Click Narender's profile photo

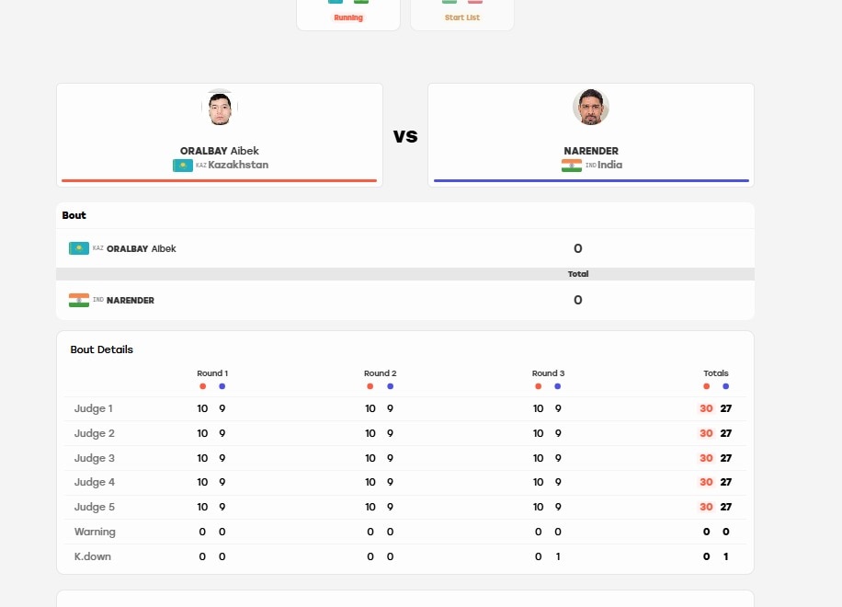point(591,107)
